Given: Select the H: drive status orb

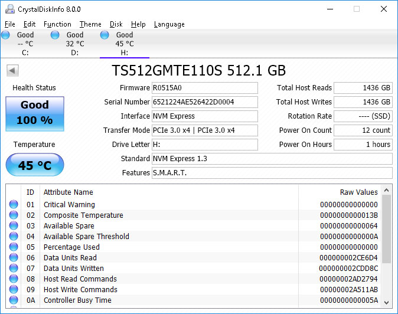Looking at the screenshot, I should coord(105,35).
